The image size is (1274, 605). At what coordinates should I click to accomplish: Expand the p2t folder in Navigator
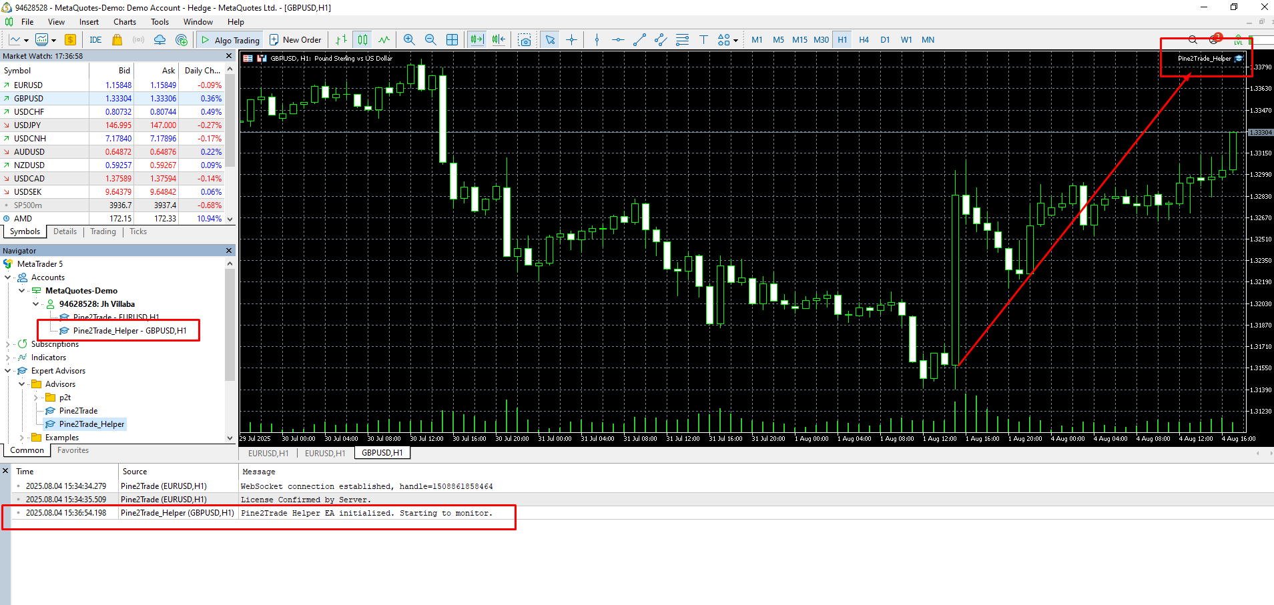point(36,398)
